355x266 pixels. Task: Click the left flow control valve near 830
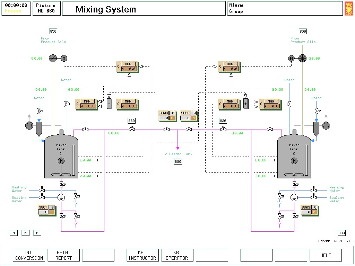point(132,129)
